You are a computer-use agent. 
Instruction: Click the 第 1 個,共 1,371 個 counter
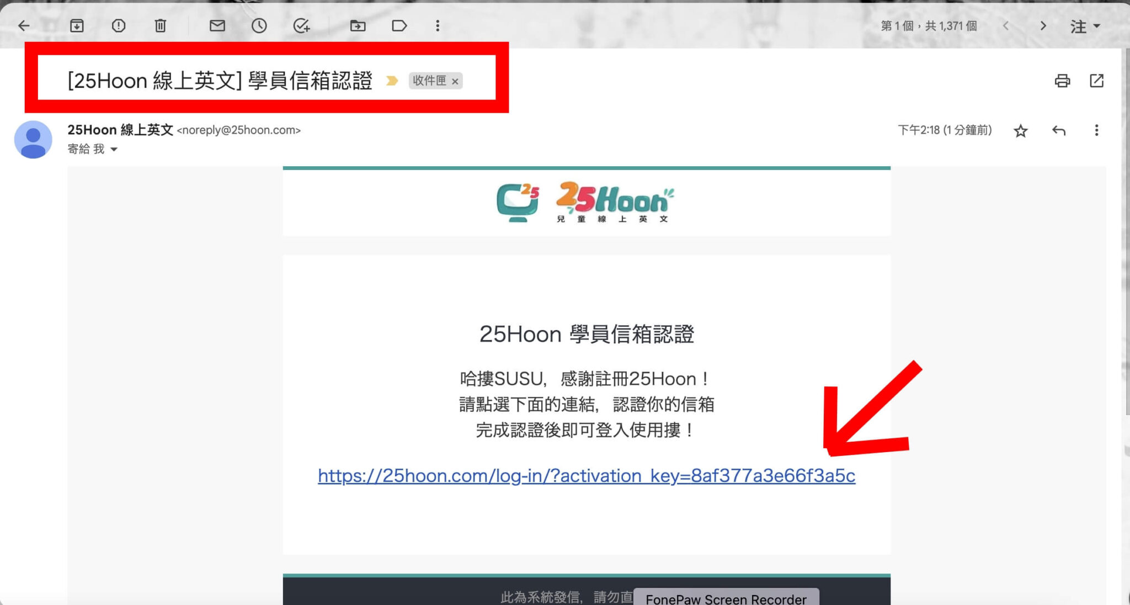pos(929,26)
